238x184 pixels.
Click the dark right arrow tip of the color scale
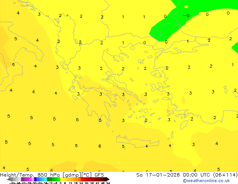[108, 179]
